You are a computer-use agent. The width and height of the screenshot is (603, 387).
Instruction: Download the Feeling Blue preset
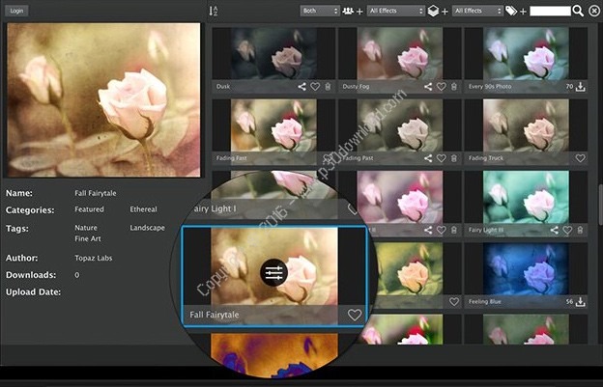pos(581,302)
